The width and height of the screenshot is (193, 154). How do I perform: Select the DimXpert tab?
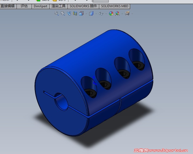(41, 6)
